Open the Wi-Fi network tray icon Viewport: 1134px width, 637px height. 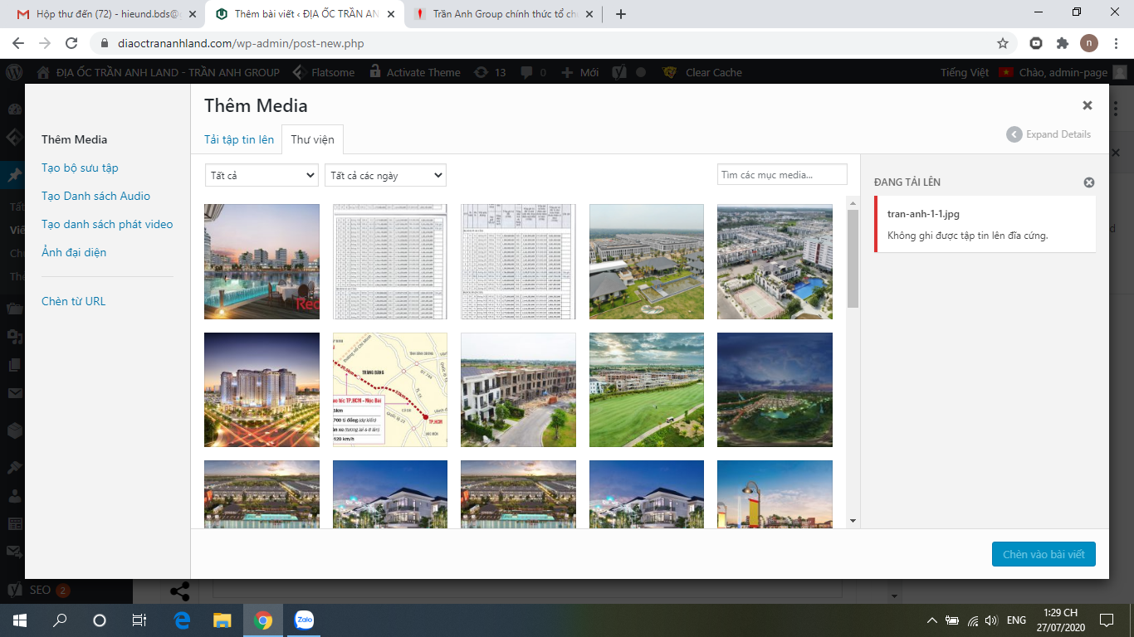pos(971,620)
